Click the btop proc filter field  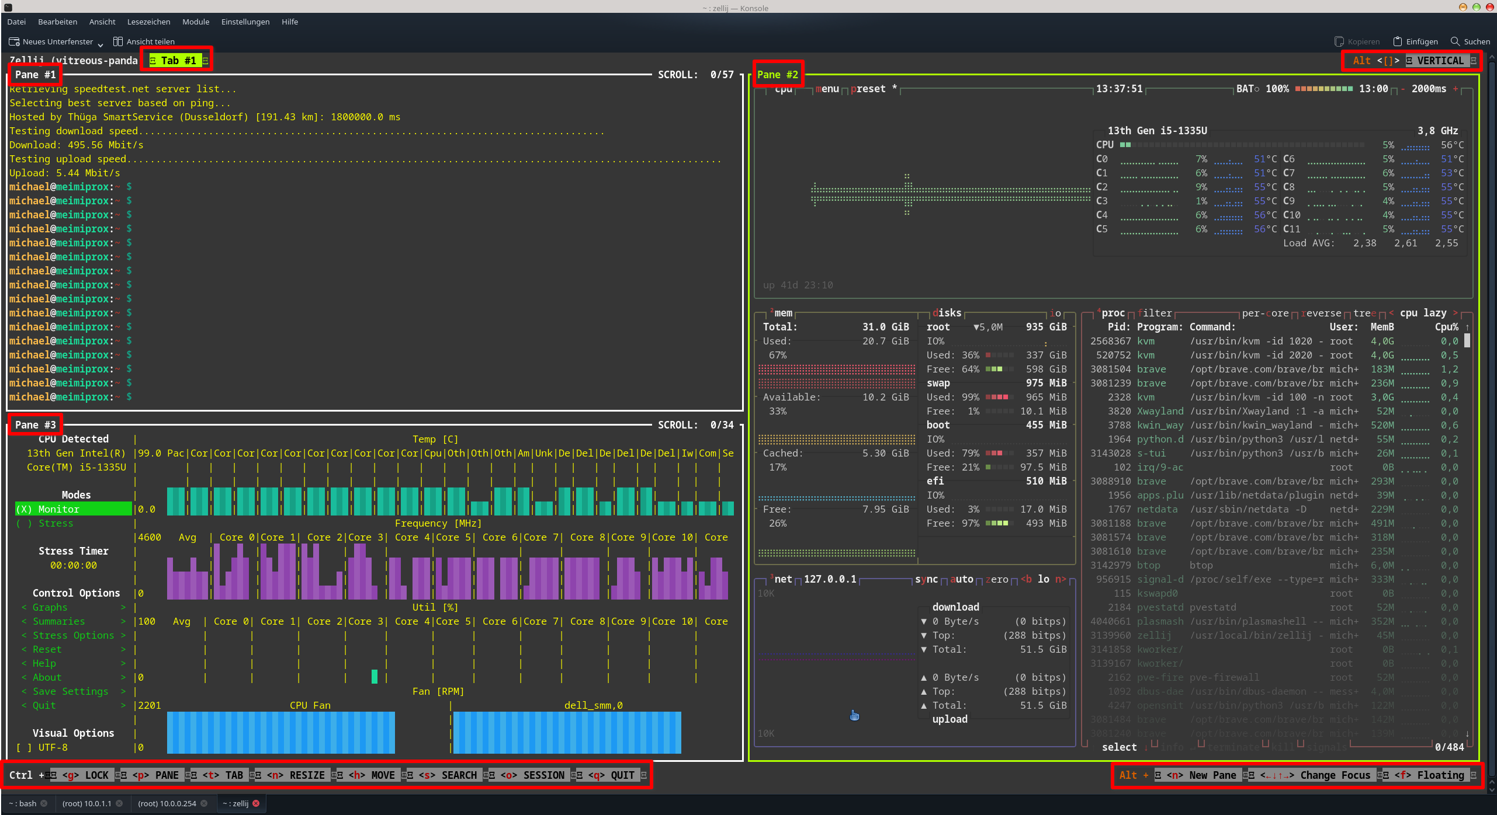pos(1155,313)
